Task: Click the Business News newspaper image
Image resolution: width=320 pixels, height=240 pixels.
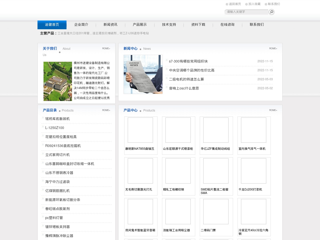Action: click(143, 74)
